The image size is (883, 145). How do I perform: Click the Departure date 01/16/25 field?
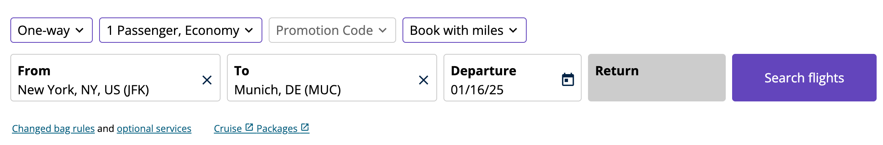512,78
